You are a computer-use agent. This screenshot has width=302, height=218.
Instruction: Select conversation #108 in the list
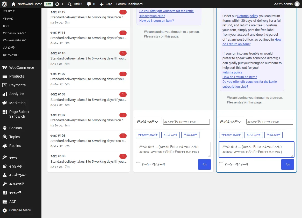tap(89, 100)
